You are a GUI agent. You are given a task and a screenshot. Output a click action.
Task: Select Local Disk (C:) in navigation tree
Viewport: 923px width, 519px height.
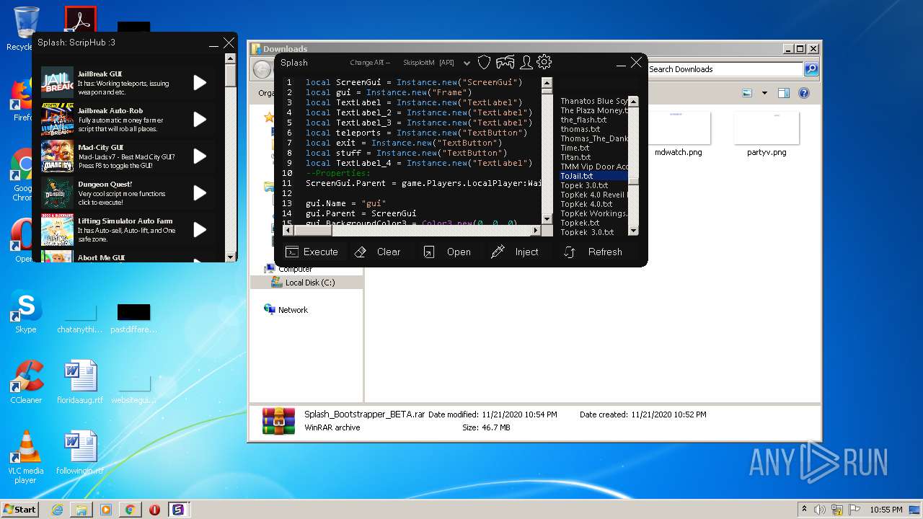tap(309, 283)
